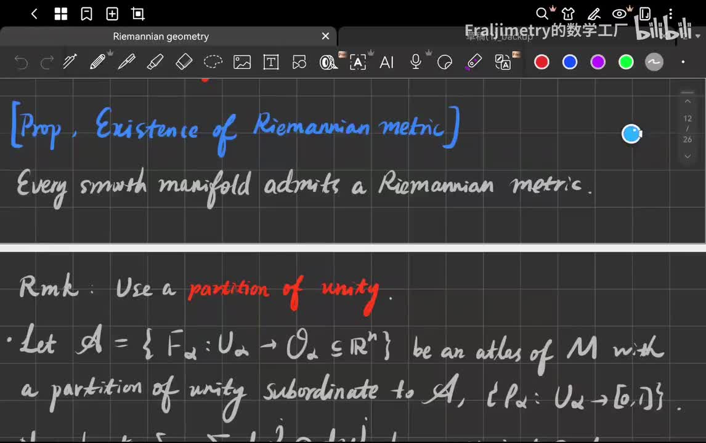Redo the last action

click(47, 62)
